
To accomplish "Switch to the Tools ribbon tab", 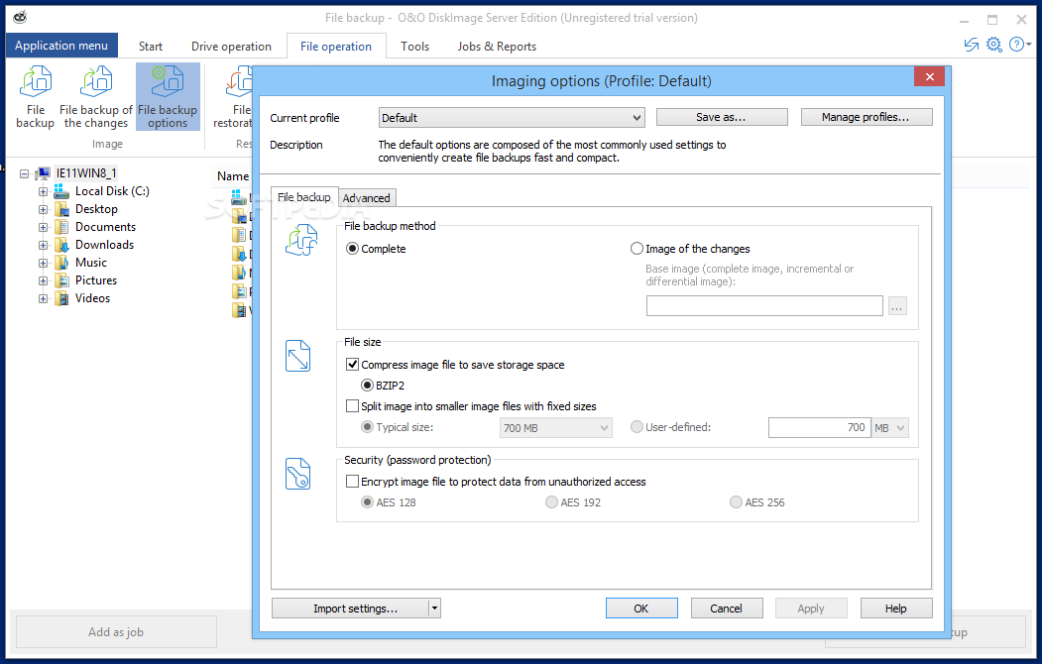I will click(x=414, y=47).
